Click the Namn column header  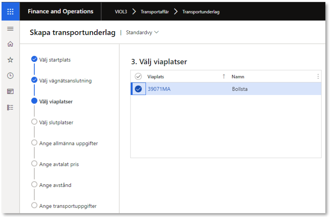[x=238, y=77]
